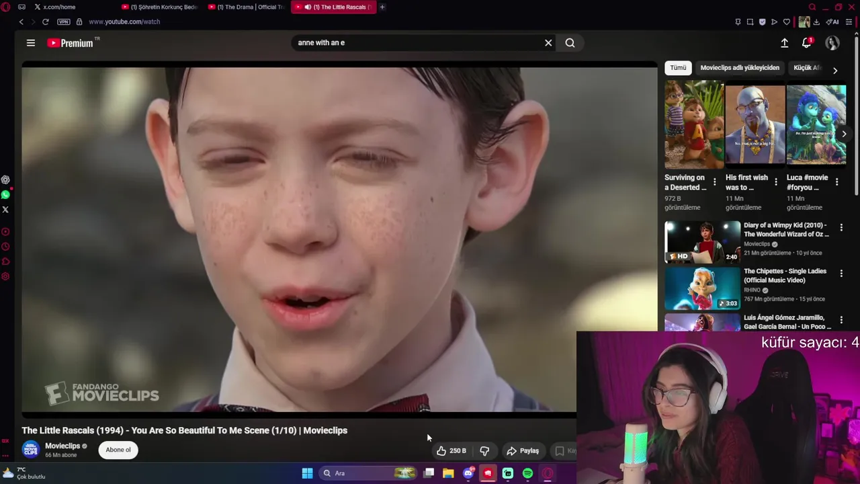Open the YouTube upload/create icon
860x484 pixels.
point(784,43)
